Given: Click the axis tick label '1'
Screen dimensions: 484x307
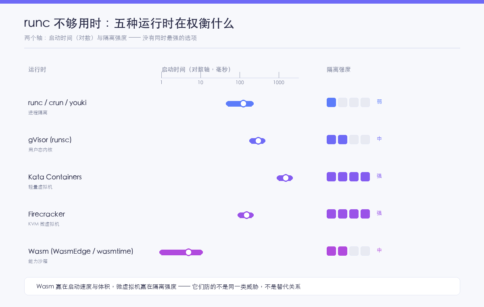Looking at the screenshot, I should click(x=161, y=82).
